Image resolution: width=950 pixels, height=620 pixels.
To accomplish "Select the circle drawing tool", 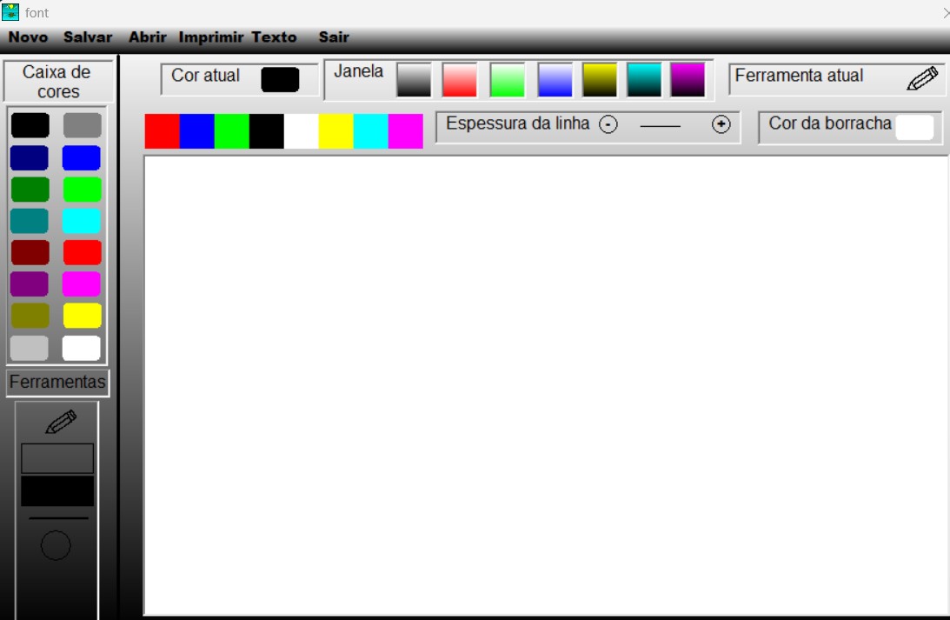I will click(x=56, y=545).
